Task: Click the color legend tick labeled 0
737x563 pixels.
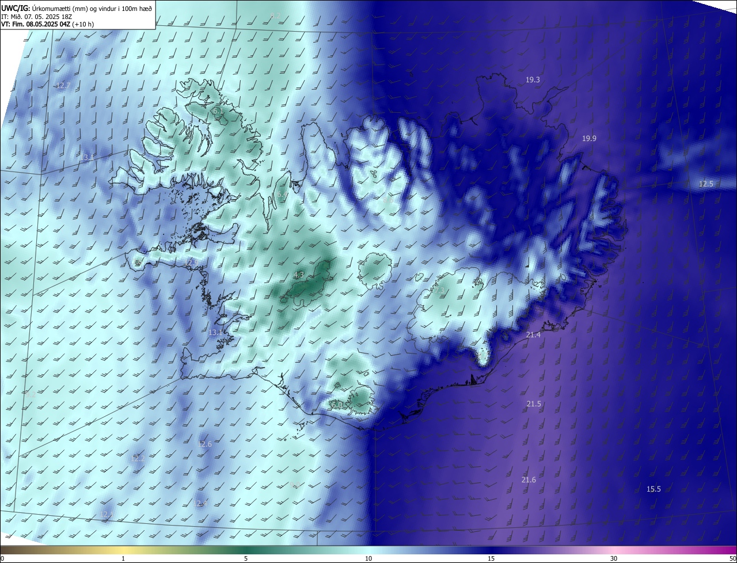Action: [2, 559]
